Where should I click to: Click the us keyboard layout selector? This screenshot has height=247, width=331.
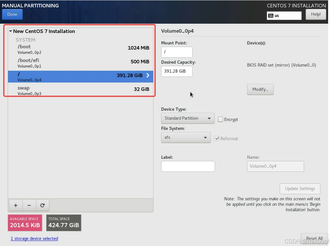pyautogui.click(x=284, y=16)
